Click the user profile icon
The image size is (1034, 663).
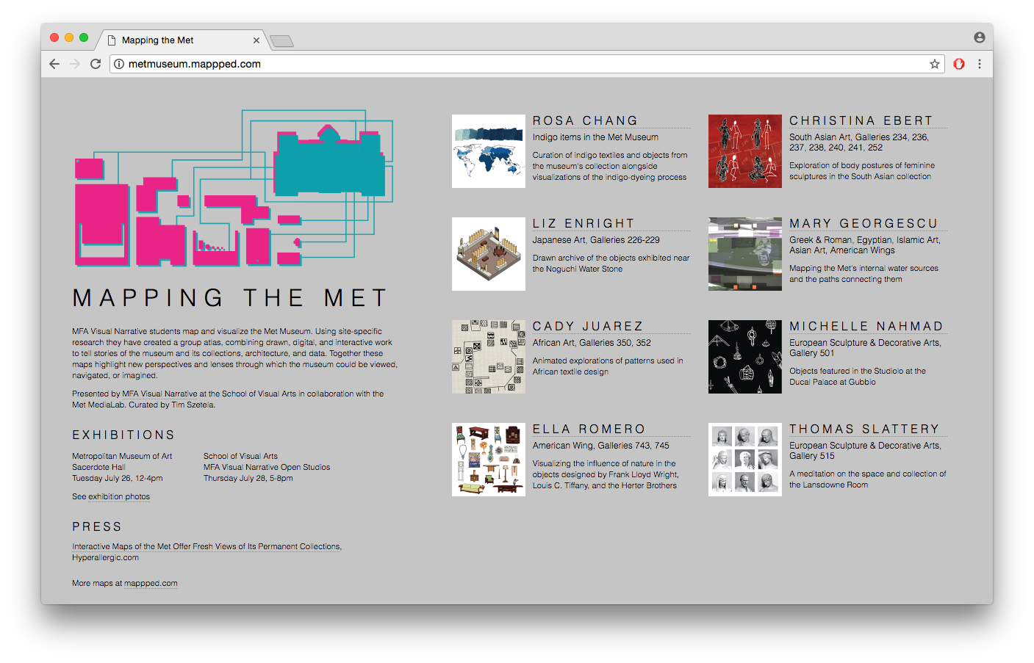click(x=979, y=37)
